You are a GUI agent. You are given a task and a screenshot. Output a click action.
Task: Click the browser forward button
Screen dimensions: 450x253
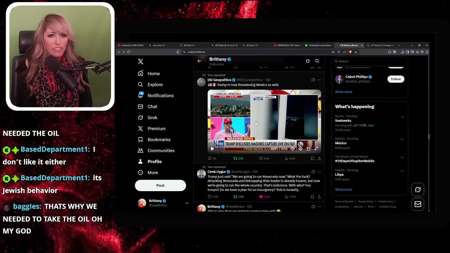pyautogui.click(x=123, y=52)
